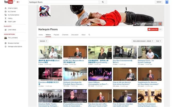173x107 pixels.
Task: Open Date added sort dropdown
Action: [143, 41]
